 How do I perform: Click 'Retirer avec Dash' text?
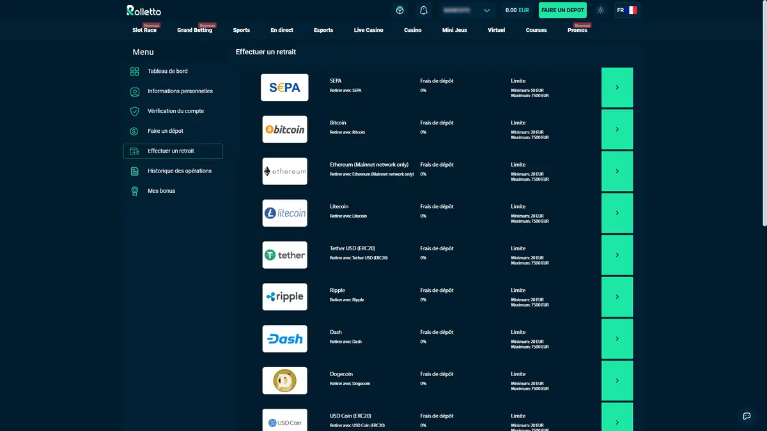[346, 342]
